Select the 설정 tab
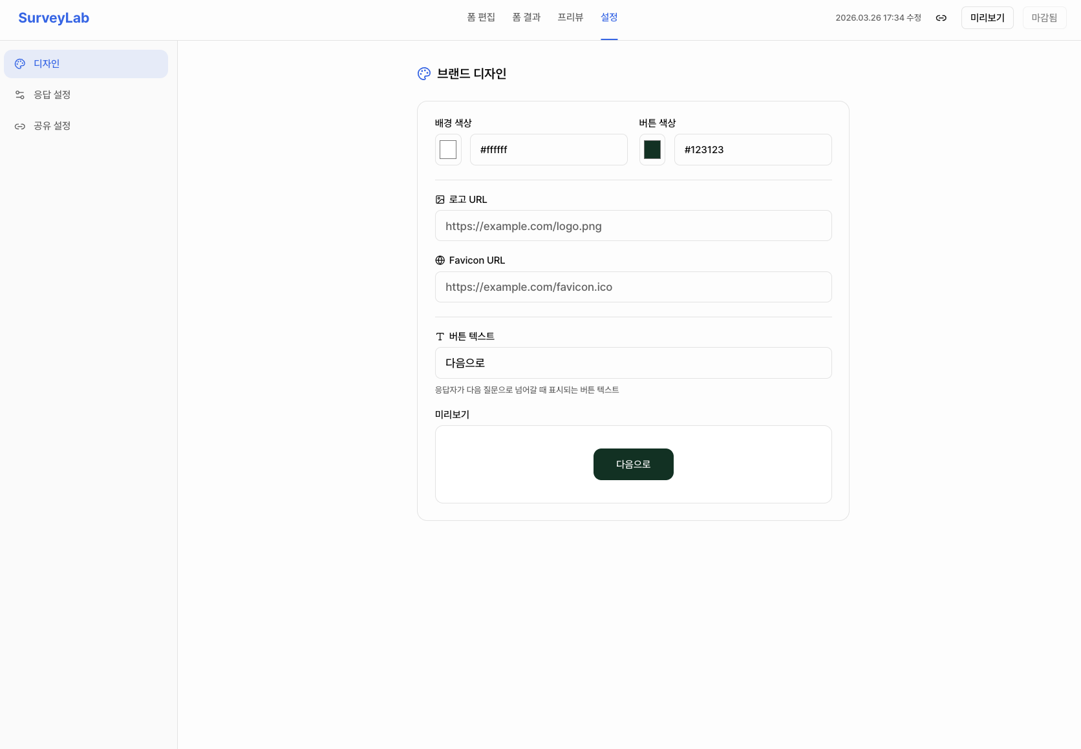This screenshot has width=1081, height=749. tap(608, 17)
